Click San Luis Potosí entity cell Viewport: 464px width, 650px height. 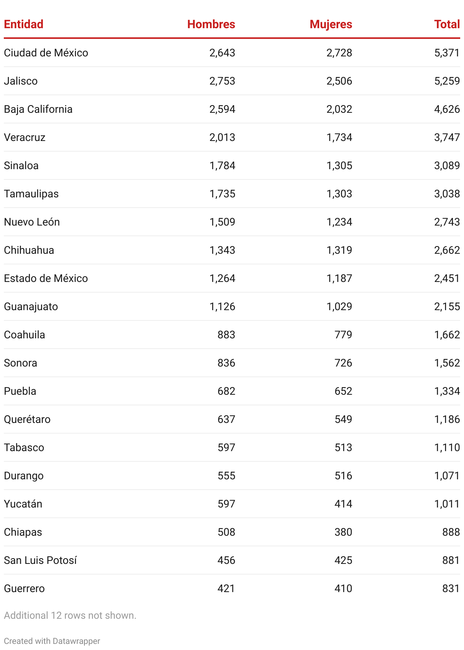click(40, 560)
